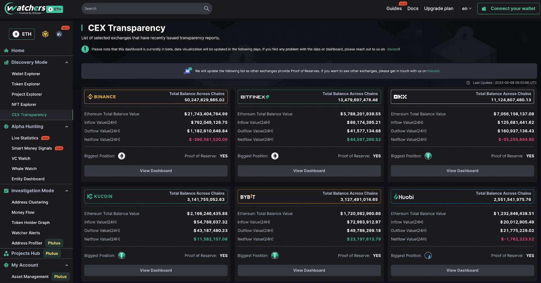Screen dimensions: 541x283
Task: Click the OKX logo on its card
Action: 400,97
